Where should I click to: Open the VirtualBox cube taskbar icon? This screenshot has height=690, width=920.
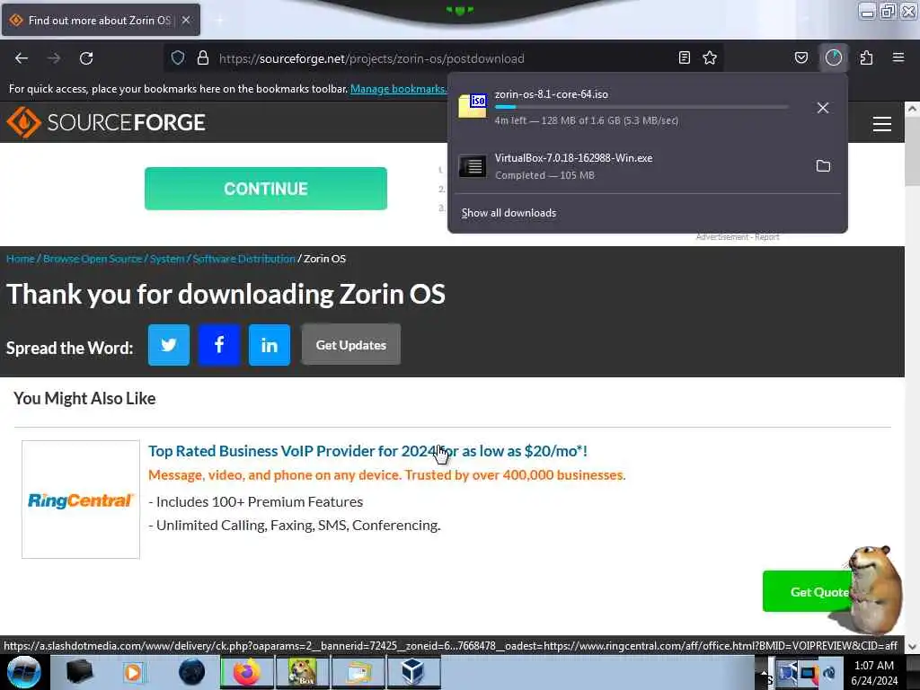[x=413, y=672]
